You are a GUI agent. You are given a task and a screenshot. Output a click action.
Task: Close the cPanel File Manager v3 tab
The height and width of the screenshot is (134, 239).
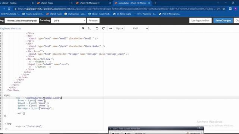(x=110, y=3)
